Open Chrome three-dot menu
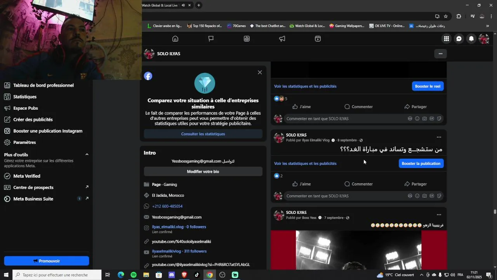The height and width of the screenshot is (280, 497). [491, 16]
